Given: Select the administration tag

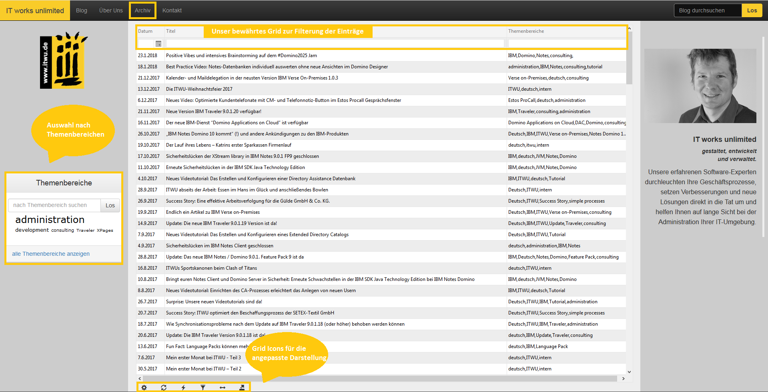Looking at the screenshot, I should tap(50, 219).
